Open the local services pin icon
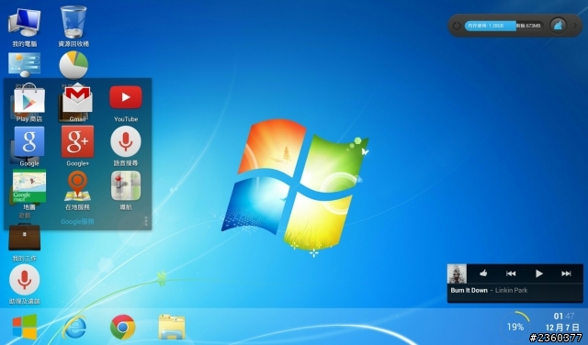The height and width of the screenshot is (345, 588). pyautogui.click(x=77, y=185)
